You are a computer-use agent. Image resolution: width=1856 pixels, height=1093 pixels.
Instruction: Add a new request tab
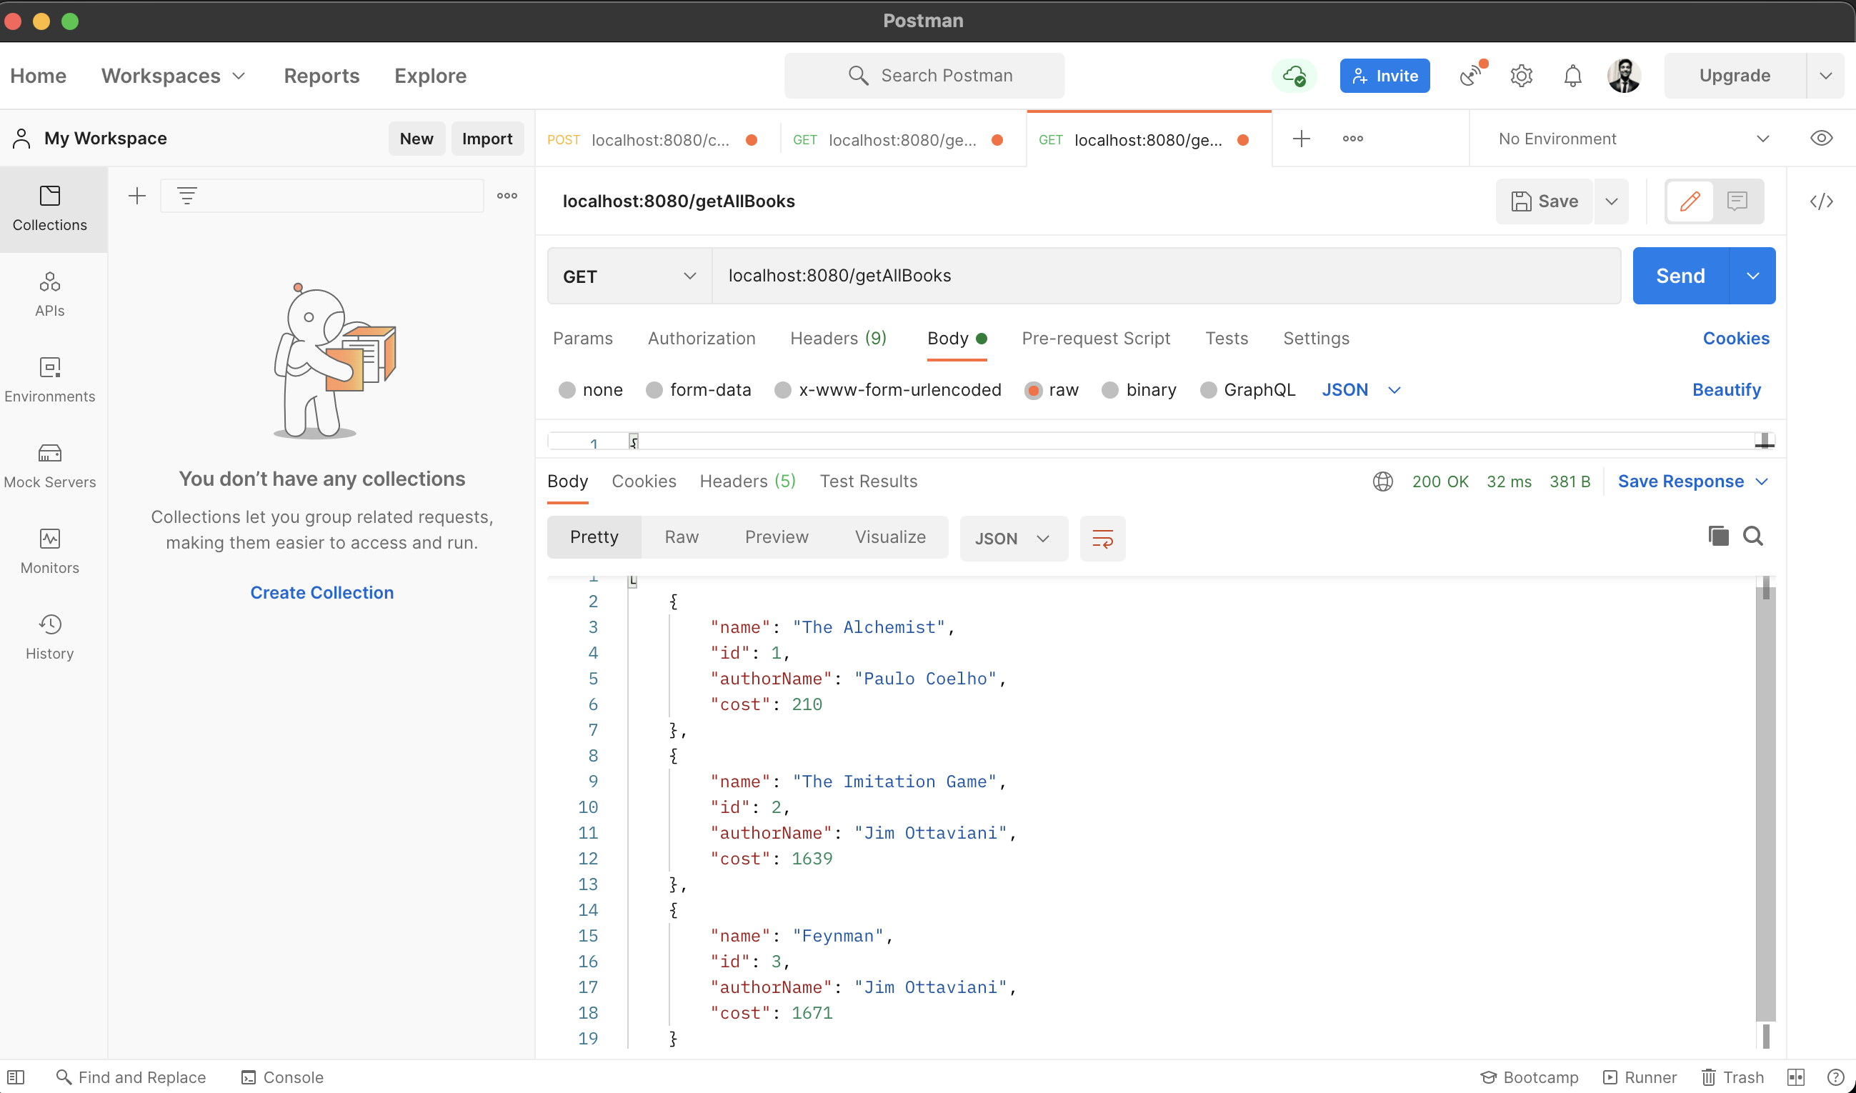tap(1302, 139)
